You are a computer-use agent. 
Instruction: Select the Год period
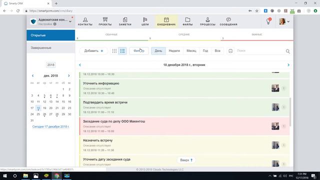205,51
